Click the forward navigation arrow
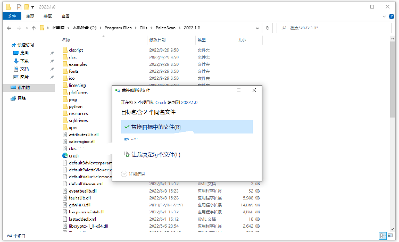The image size is (399, 242). (x=19, y=28)
